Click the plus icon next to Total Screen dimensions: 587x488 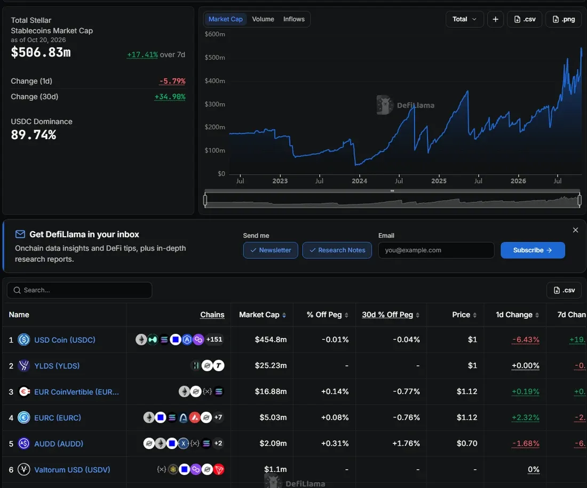[x=495, y=19]
